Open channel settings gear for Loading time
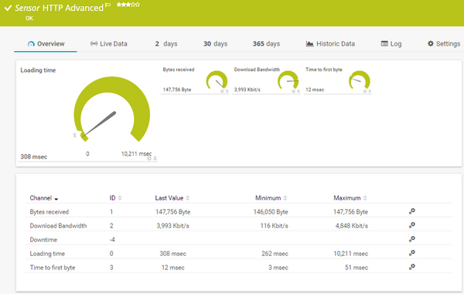The width and height of the screenshot is (464, 294). [412, 253]
